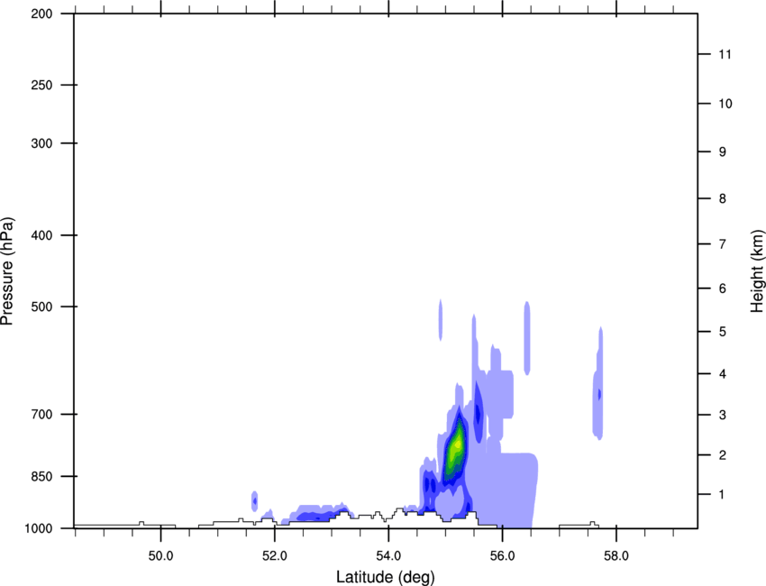
Task: Select the 200 pressure tick label
Action: tap(41, 14)
